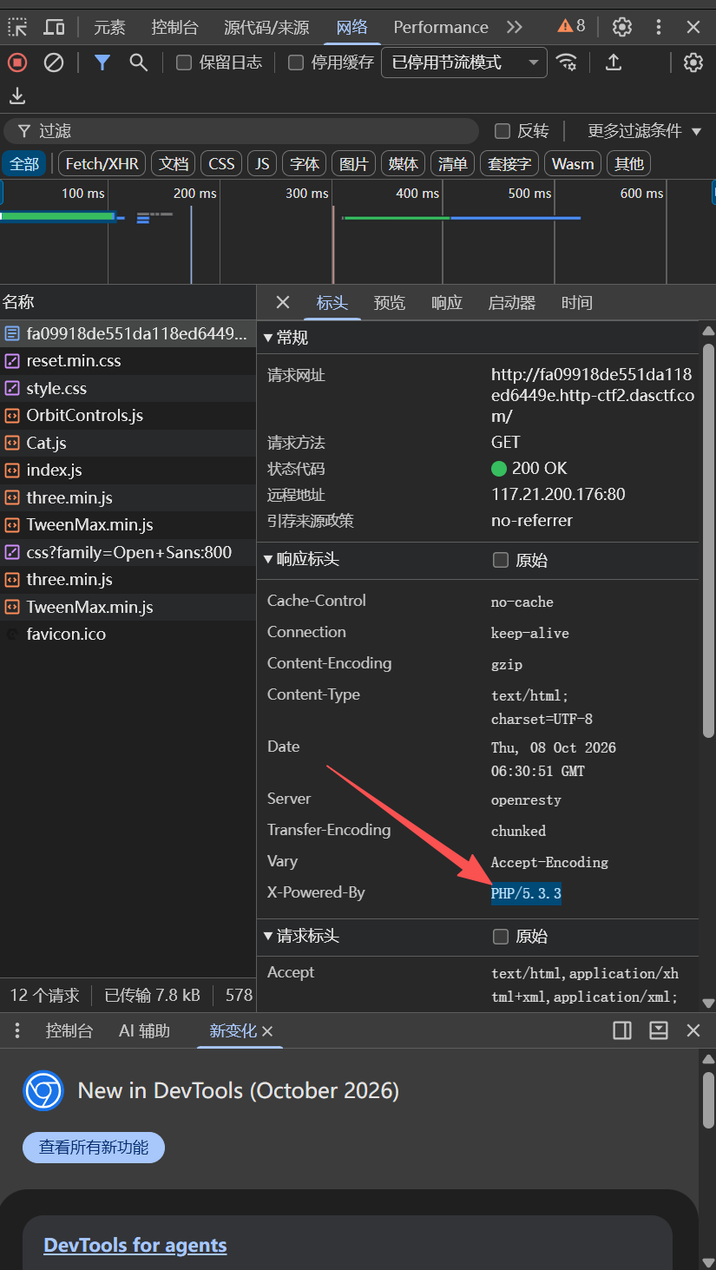Open DevTools settings gear in top bar

tap(622, 27)
